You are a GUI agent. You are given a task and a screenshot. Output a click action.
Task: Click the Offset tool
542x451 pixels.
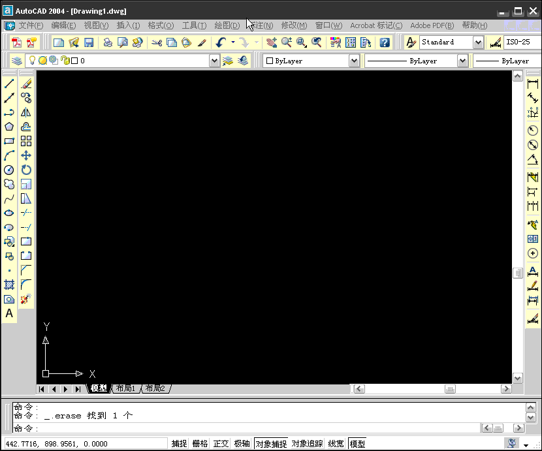[26, 127]
